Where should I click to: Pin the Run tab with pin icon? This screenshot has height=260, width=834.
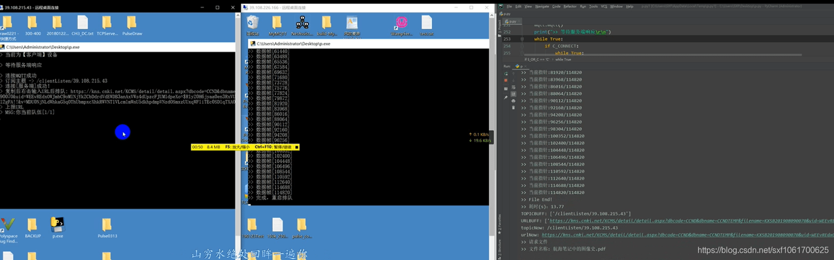[x=506, y=97]
